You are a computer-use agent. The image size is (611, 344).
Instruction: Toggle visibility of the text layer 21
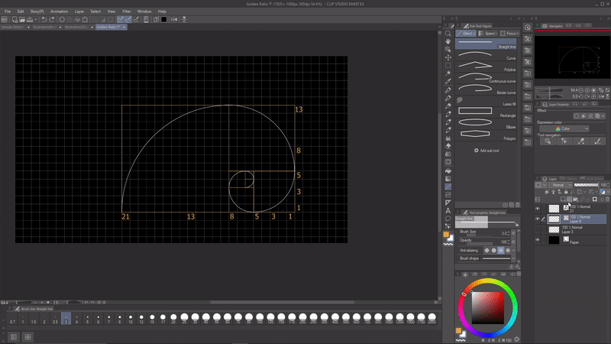click(538, 208)
